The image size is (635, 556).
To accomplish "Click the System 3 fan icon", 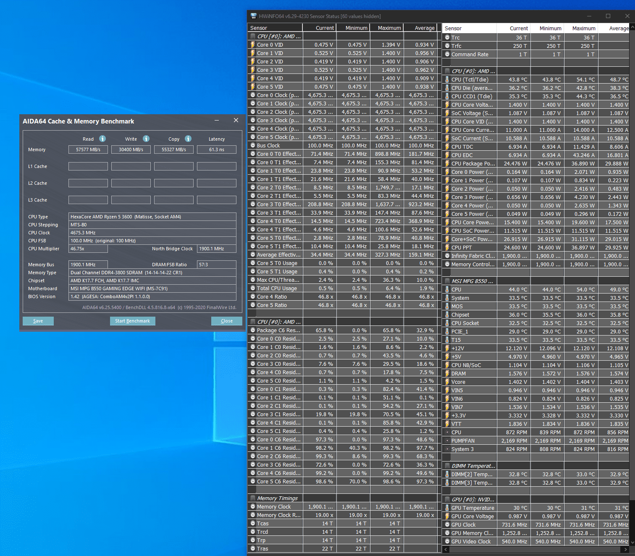I will point(447,449).
